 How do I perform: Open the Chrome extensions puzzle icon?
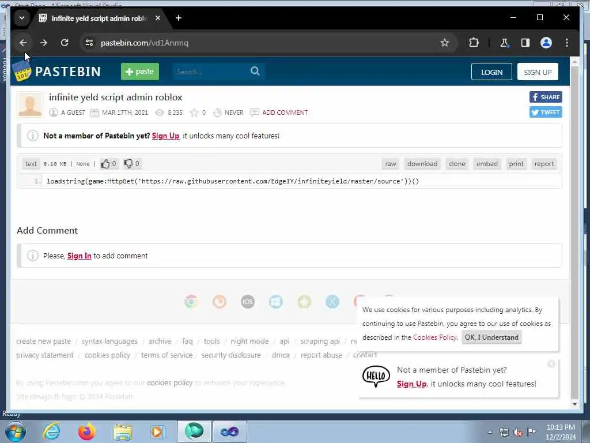click(474, 43)
